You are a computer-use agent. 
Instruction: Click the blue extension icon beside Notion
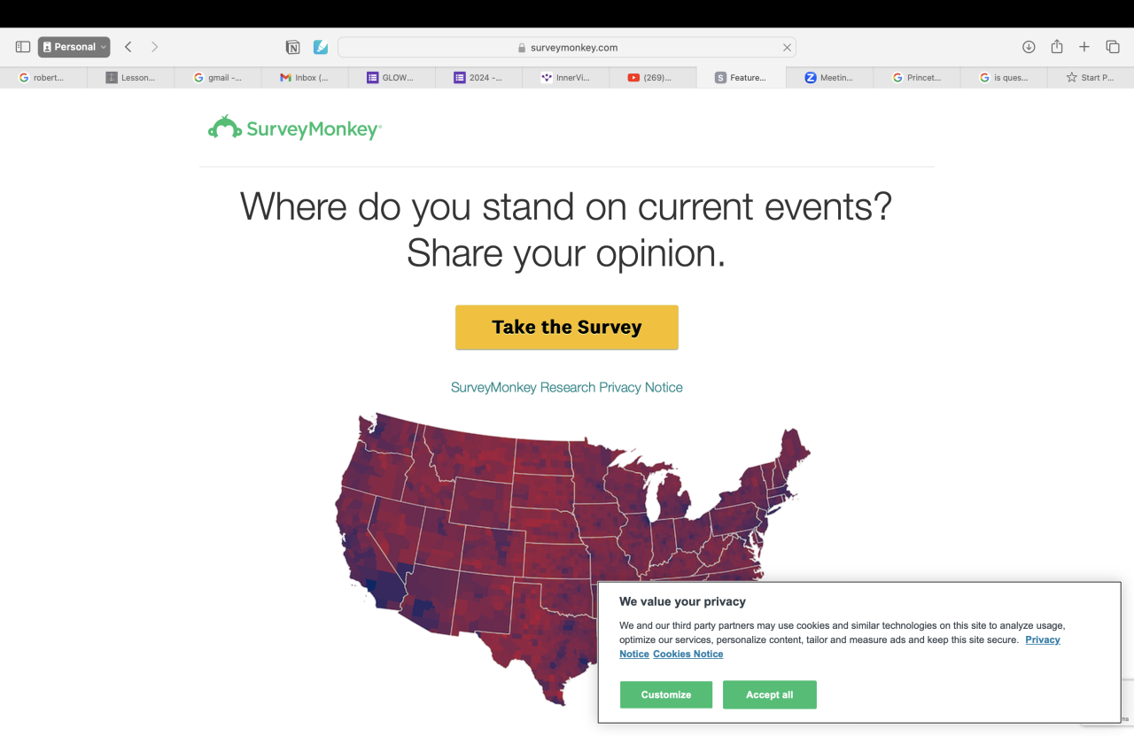click(x=321, y=47)
